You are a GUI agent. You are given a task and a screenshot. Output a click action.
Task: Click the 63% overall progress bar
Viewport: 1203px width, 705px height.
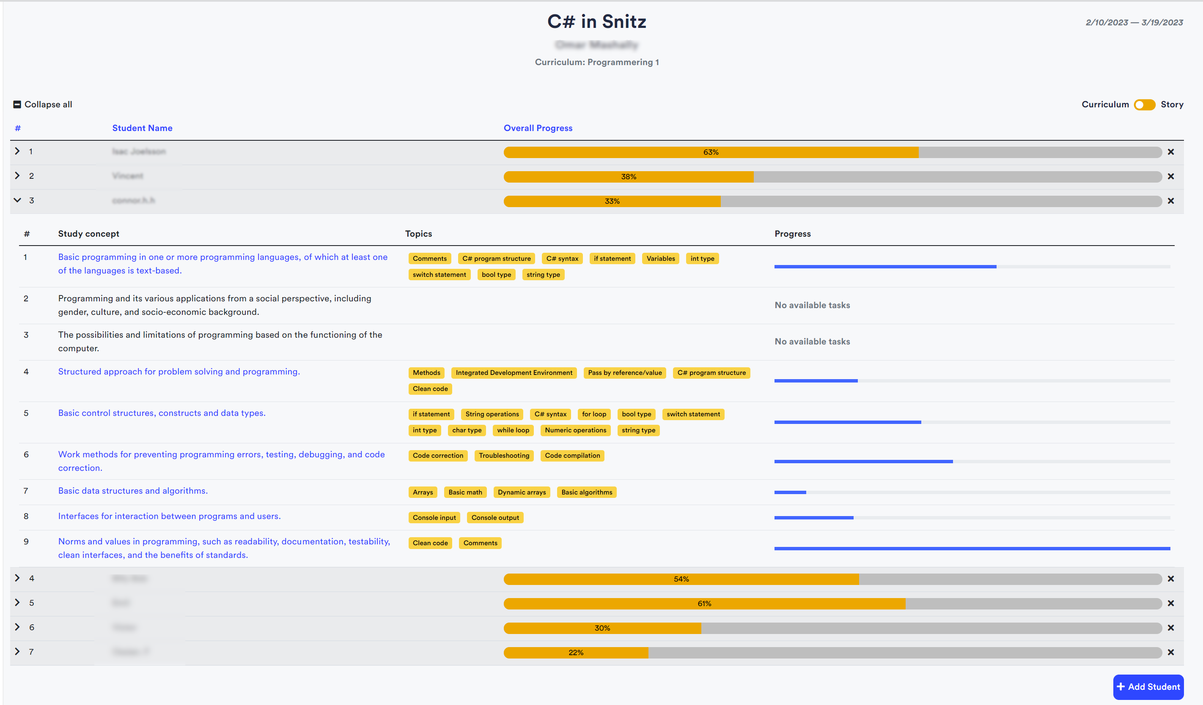coord(710,152)
